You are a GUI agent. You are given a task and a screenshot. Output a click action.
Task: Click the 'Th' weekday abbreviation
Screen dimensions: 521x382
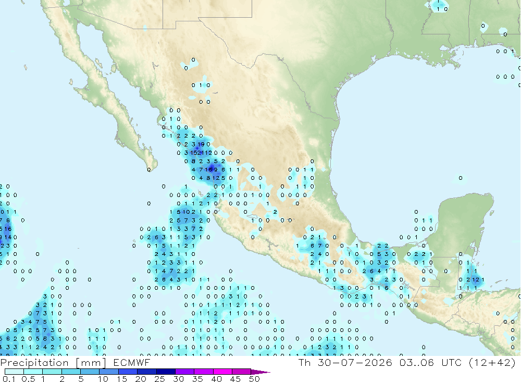click(x=304, y=362)
